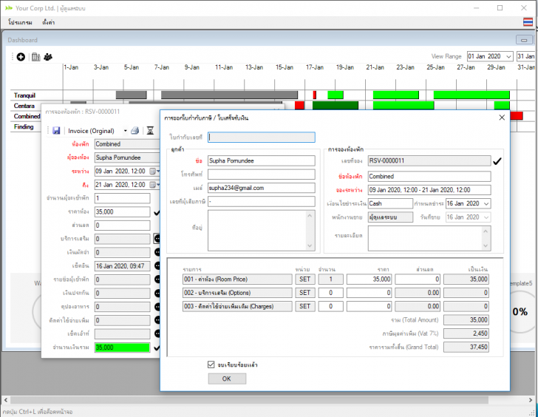Screen dimensions: 538x417
Task: Click the checkmark next to RSV-0000011 field
Action: click(497, 160)
